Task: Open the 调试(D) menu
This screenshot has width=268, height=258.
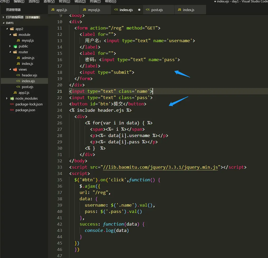Action: pyautogui.click(x=80, y=1)
